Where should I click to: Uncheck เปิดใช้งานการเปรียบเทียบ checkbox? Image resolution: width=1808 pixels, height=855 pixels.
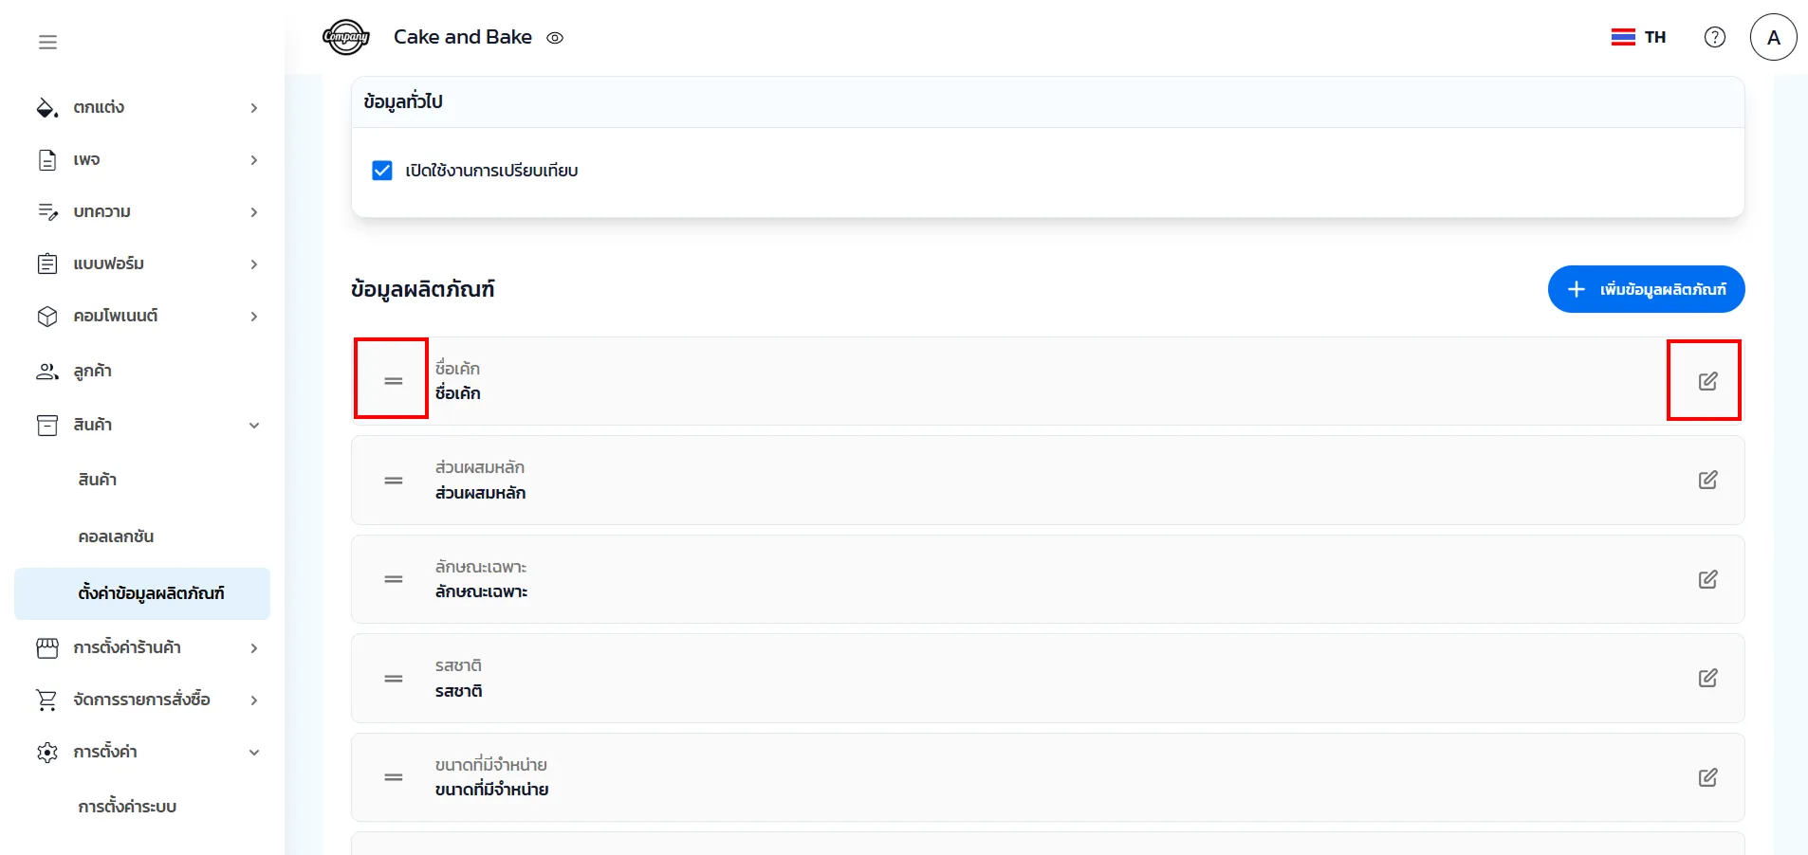point(382,171)
